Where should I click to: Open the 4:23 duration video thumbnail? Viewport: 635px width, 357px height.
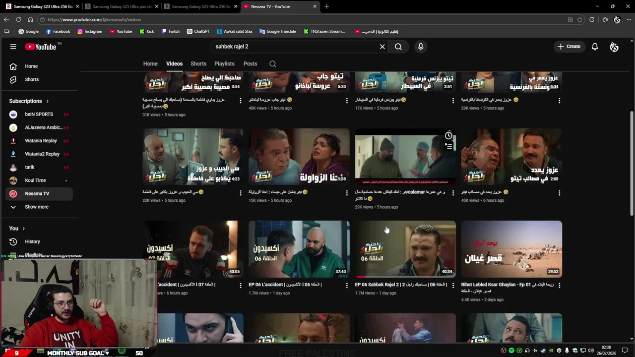tap(193, 157)
